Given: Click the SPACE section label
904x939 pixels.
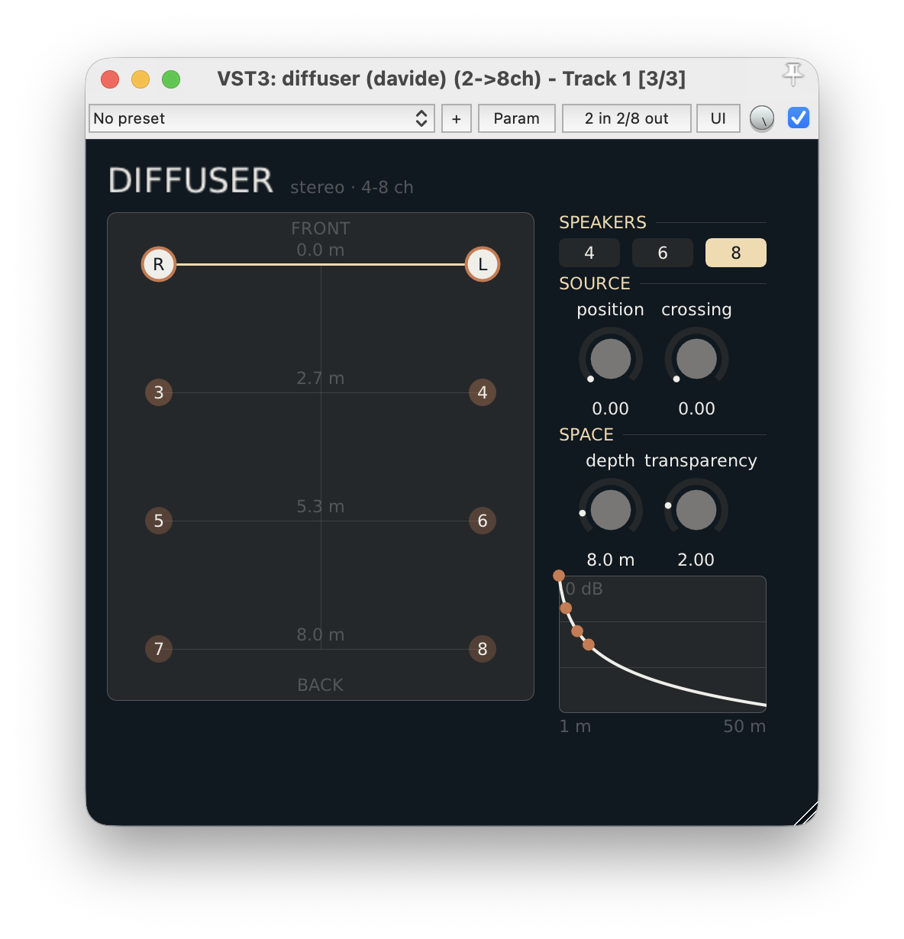Looking at the screenshot, I should pyautogui.click(x=586, y=434).
